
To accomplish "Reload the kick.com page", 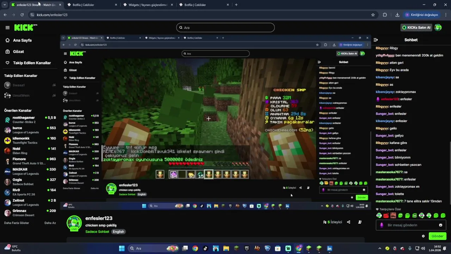I will [22, 15].
